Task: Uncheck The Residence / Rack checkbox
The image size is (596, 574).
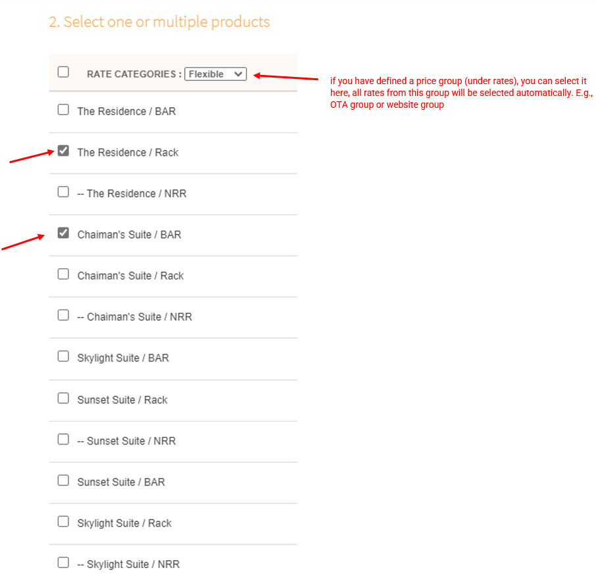Action: [63, 151]
